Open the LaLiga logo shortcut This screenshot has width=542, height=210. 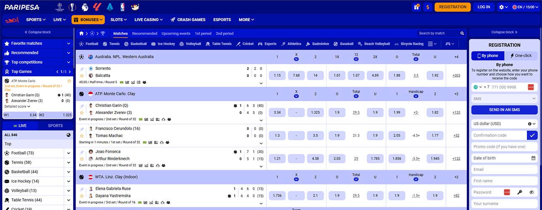[x=97, y=7]
